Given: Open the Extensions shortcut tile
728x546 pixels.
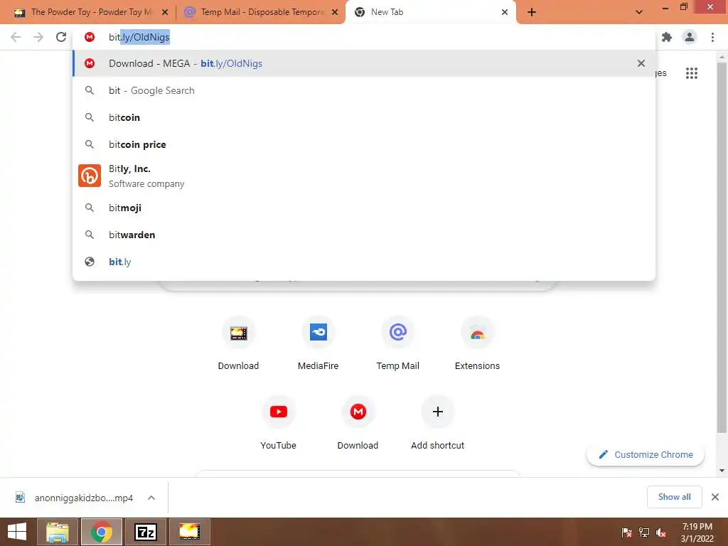Looking at the screenshot, I should [477, 344].
